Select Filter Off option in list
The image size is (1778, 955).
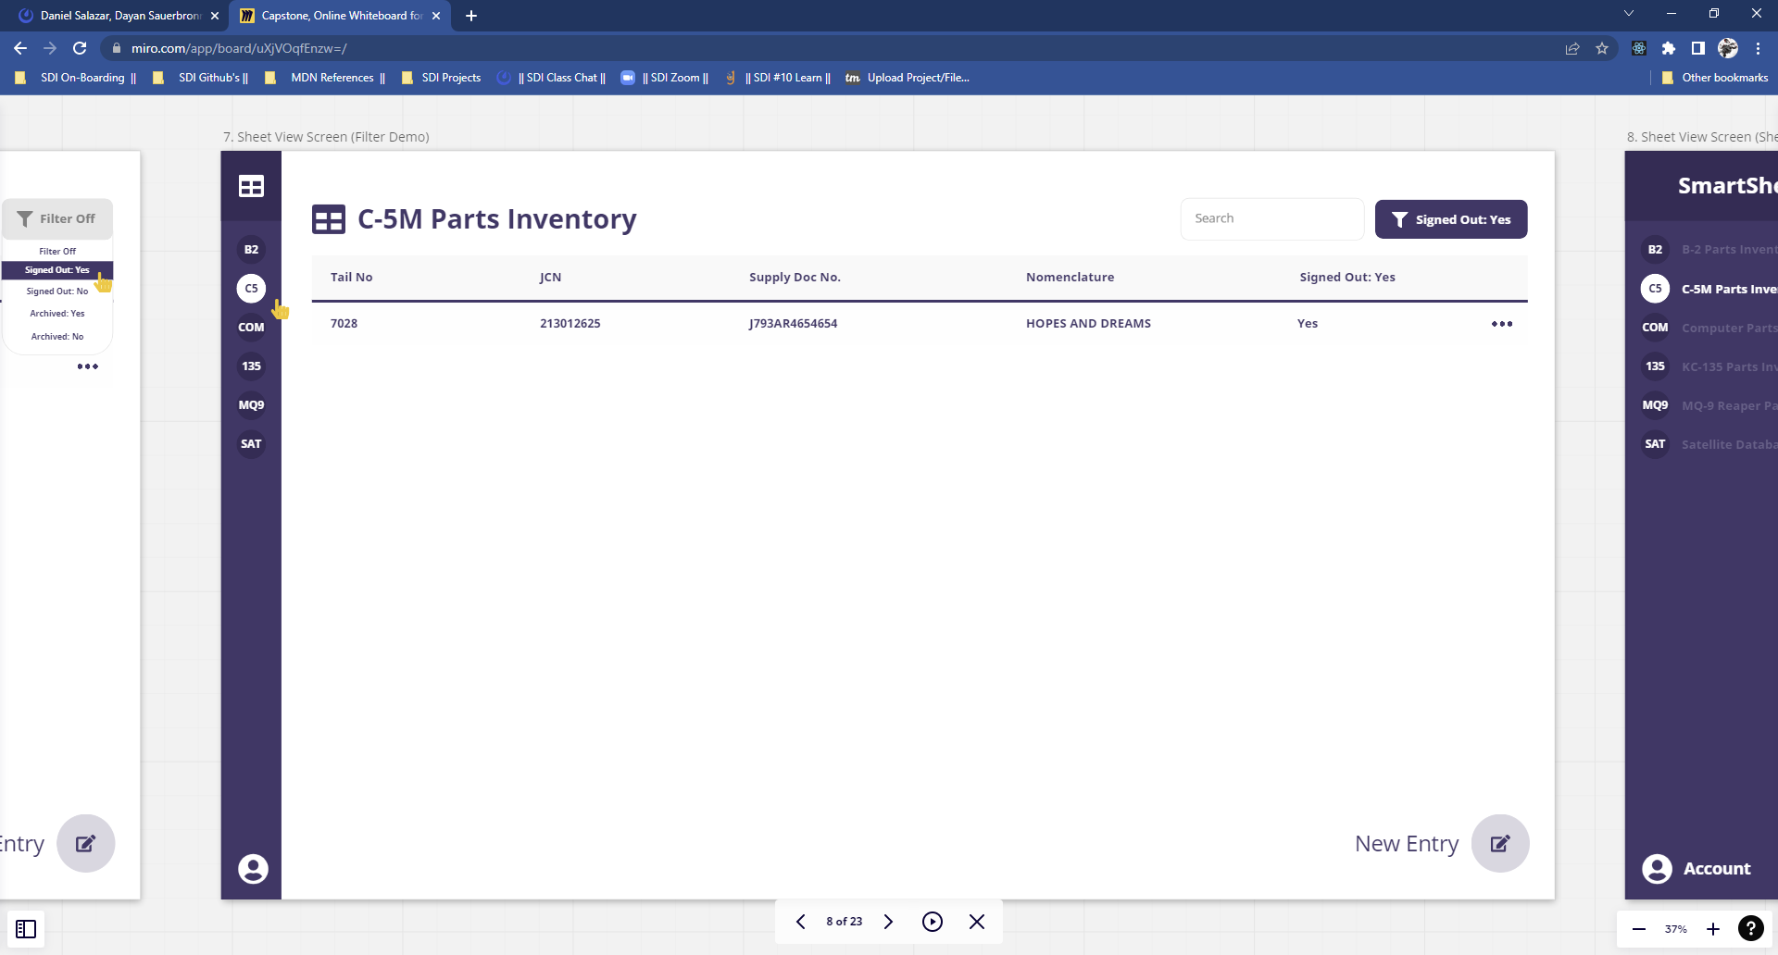pyautogui.click(x=57, y=251)
